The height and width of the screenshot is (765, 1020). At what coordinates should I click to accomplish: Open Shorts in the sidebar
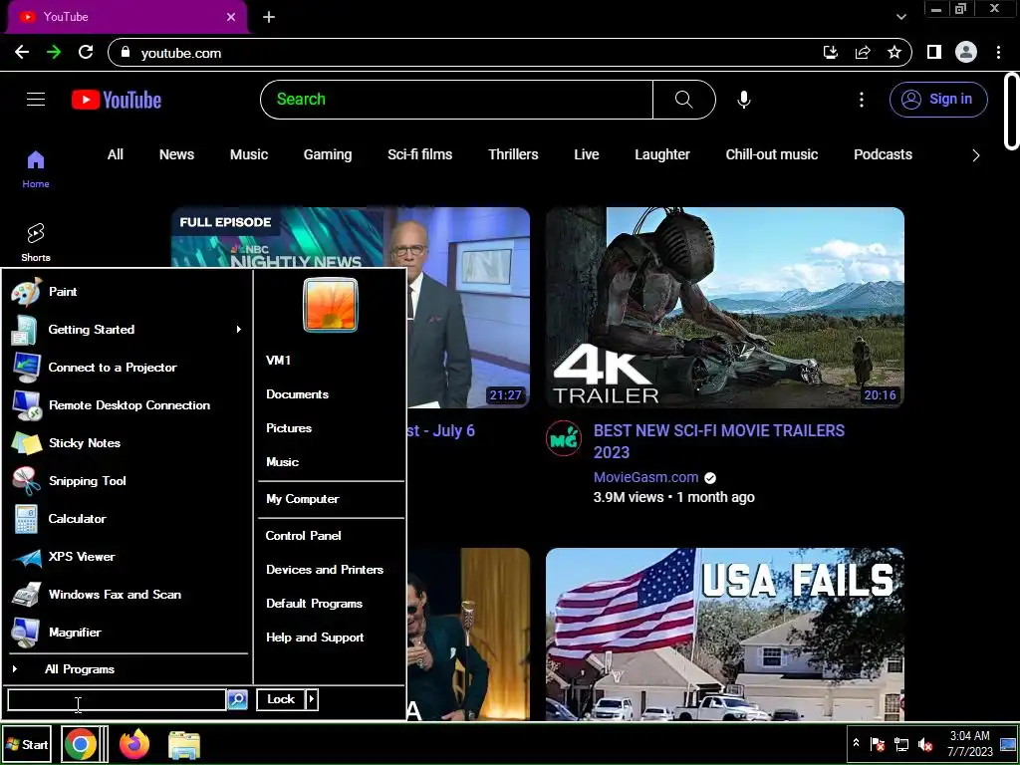tap(36, 243)
